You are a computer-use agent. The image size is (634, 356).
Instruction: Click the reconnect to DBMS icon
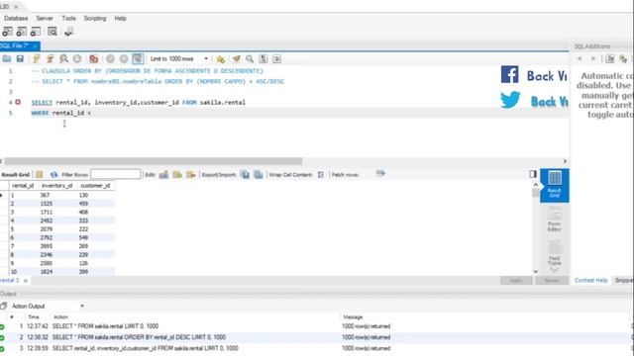point(68,32)
